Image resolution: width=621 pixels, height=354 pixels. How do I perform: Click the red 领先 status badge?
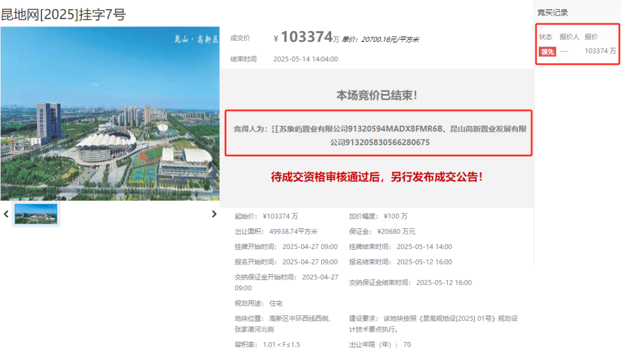(547, 52)
